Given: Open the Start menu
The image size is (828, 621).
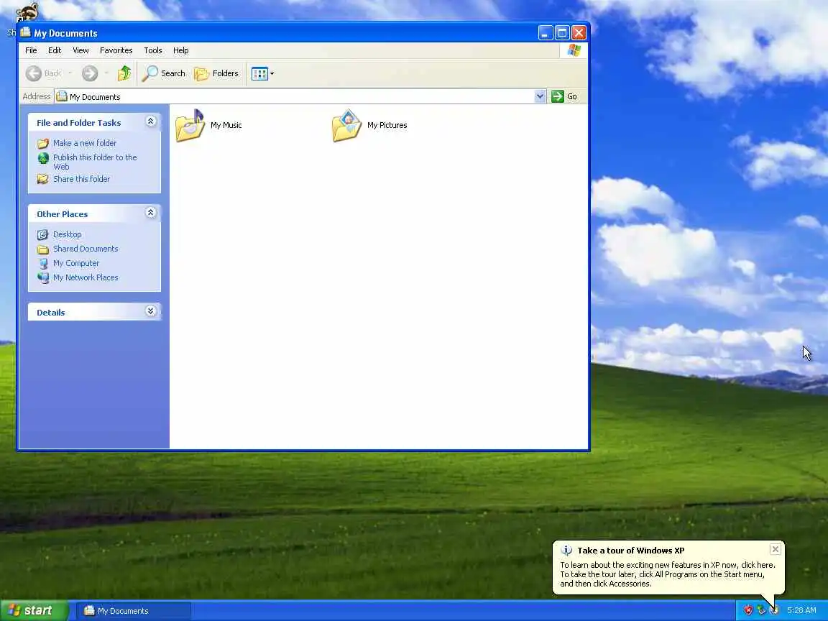Looking at the screenshot, I should tap(34, 610).
